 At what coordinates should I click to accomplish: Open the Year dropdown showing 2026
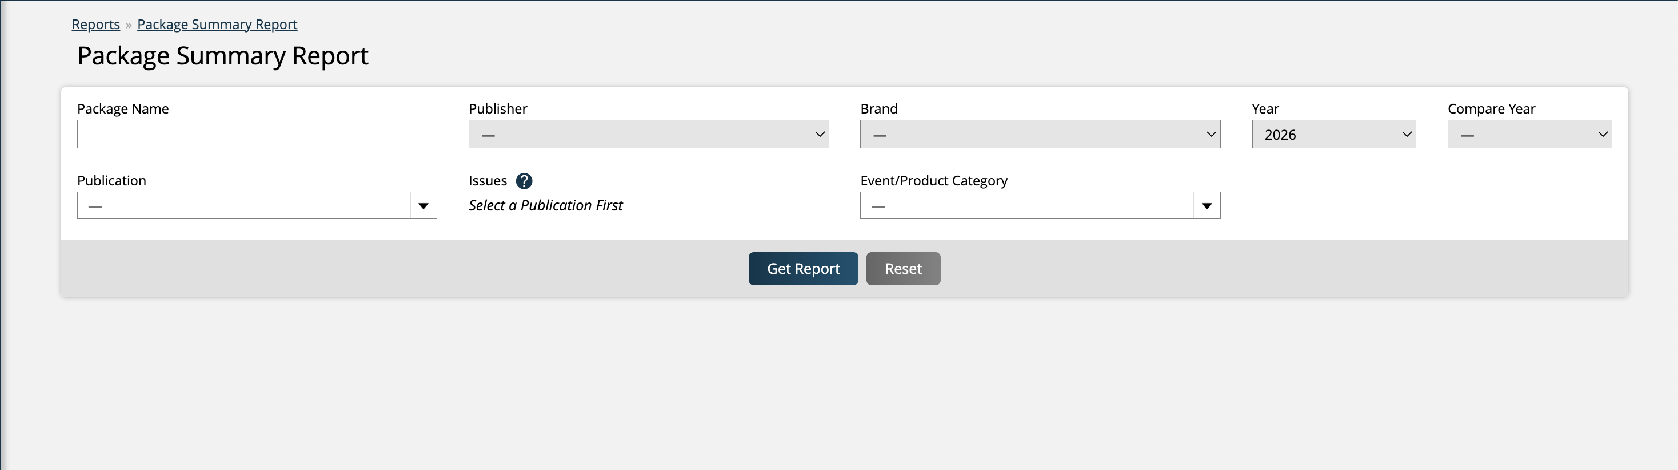(x=1333, y=135)
